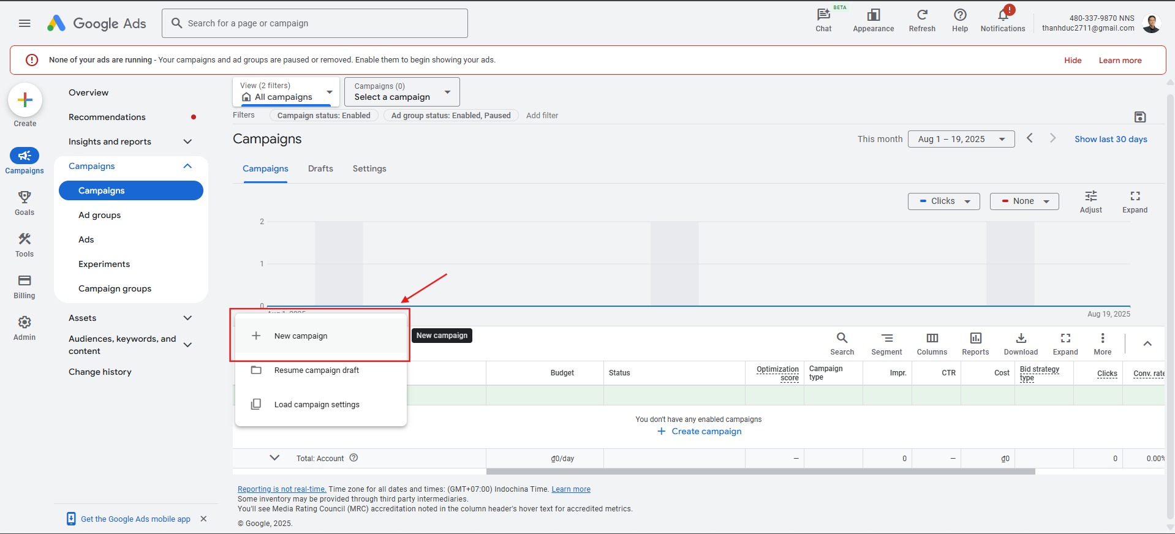
Task: Click the Create plus button
Action: tap(25, 100)
